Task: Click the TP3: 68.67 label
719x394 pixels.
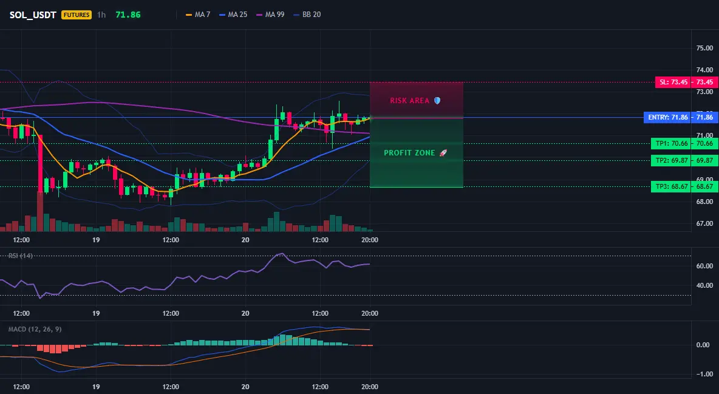Action: click(671, 187)
